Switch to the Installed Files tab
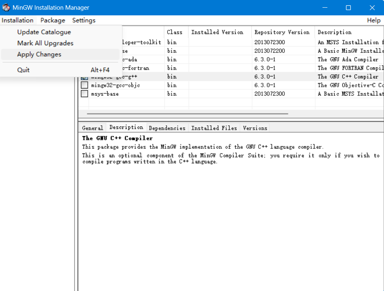This screenshot has width=384, height=291. (214, 128)
